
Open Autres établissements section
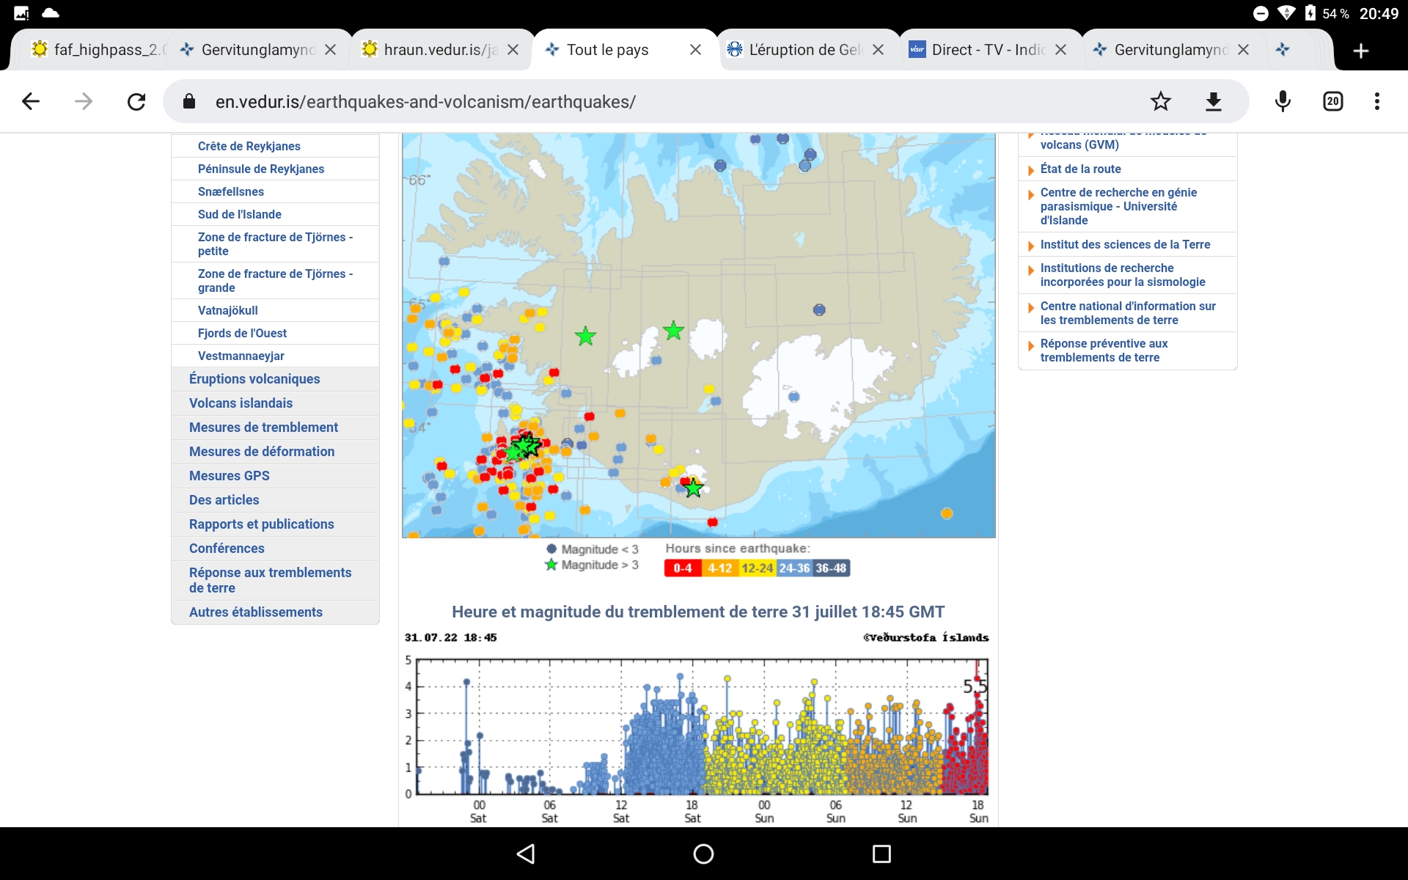[x=256, y=612]
